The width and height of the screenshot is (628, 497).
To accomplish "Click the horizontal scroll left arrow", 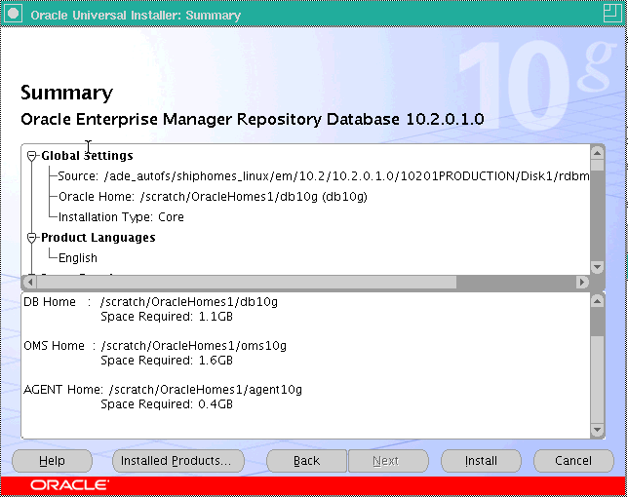I will tap(28, 282).
